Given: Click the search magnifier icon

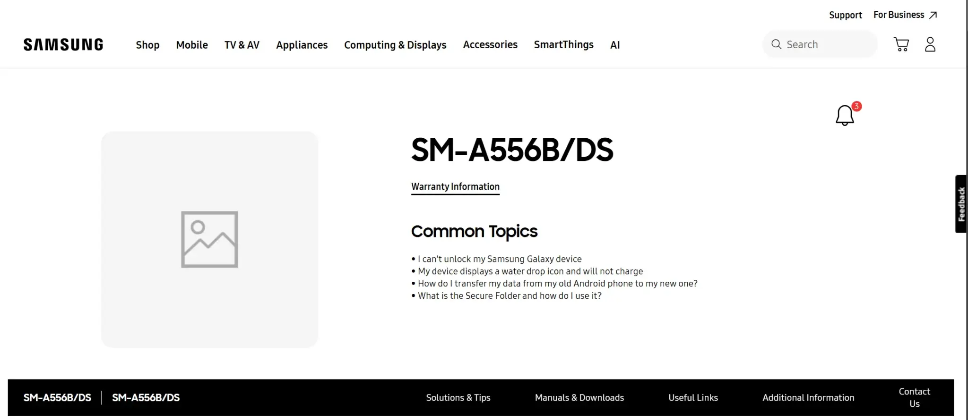Looking at the screenshot, I should click(x=776, y=44).
